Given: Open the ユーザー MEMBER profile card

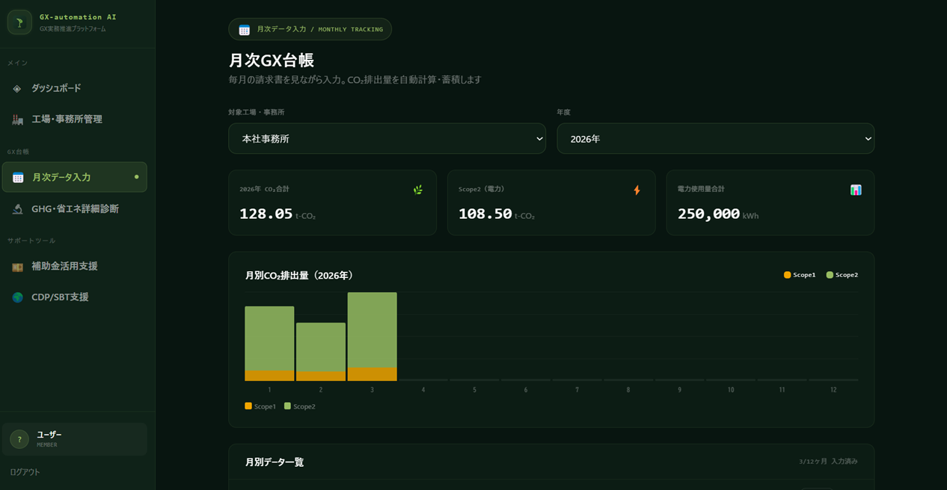Looking at the screenshot, I should click(x=74, y=439).
